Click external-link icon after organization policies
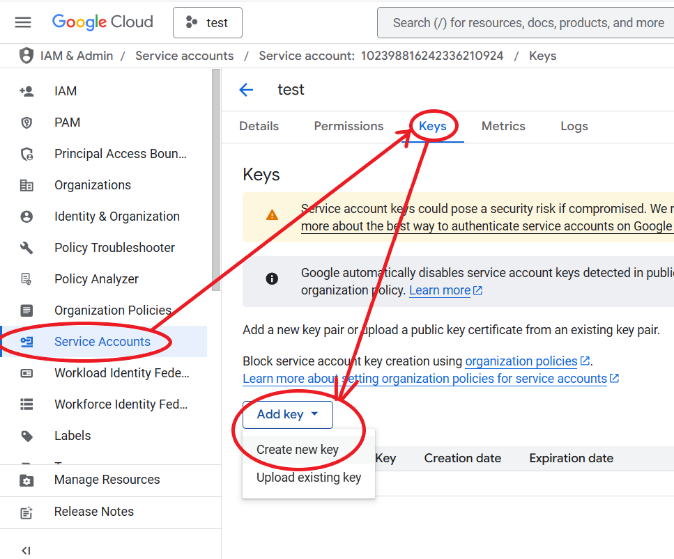Image resolution: width=674 pixels, height=559 pixels. (x=585, y=361)
